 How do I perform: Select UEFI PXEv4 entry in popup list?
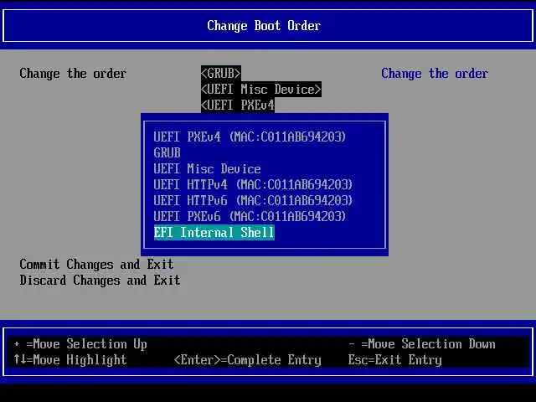(x=250, y=137)
